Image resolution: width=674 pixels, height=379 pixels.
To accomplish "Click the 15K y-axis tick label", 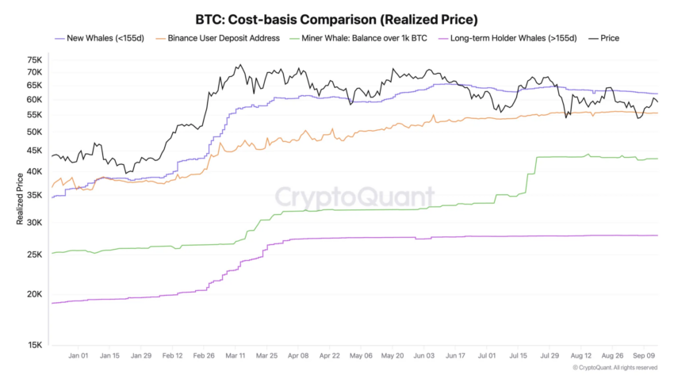I will tap(34, 345).
